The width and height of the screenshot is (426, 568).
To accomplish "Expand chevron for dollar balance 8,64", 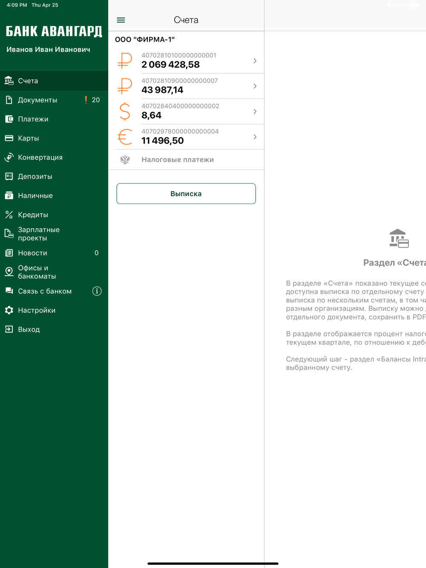I will click(x=255, y=112).
